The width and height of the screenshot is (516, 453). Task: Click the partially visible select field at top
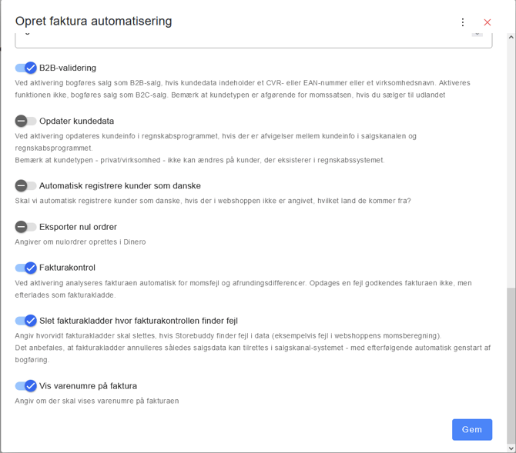pos(253,41)
